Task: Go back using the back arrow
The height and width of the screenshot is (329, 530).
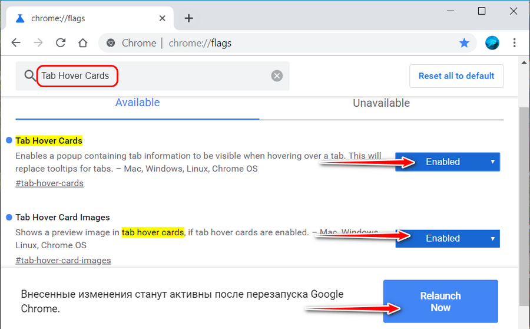Action: [x=16, y=42]
